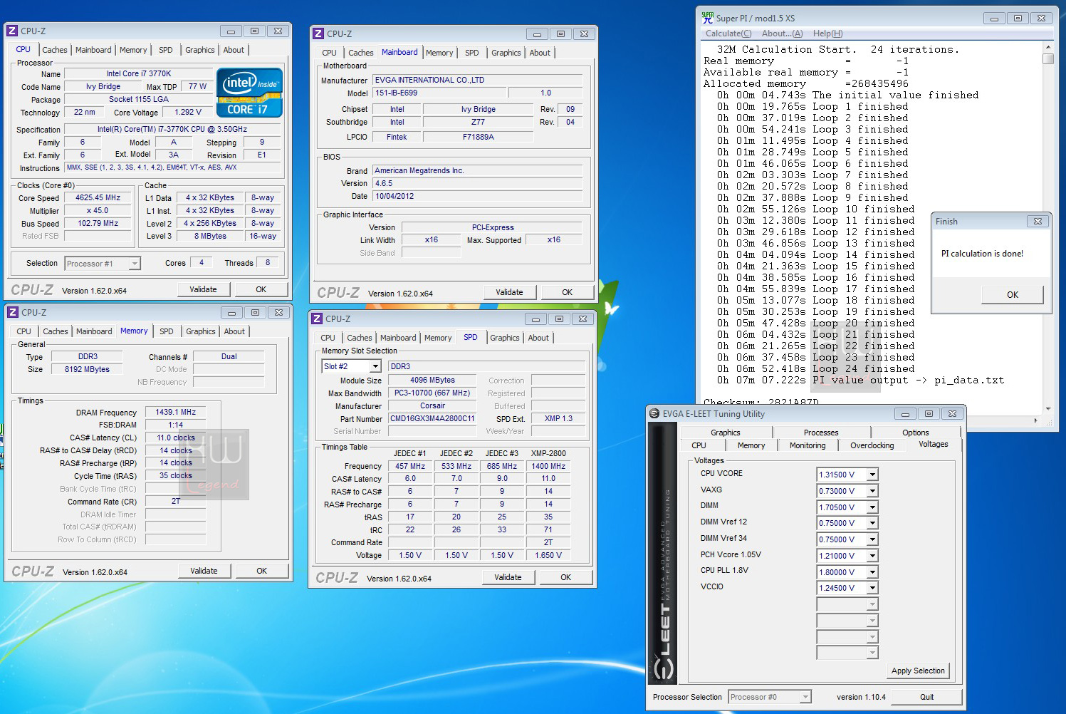Click OK in the Finish dialog
1066x714 pixels.
coord(1012,295)
